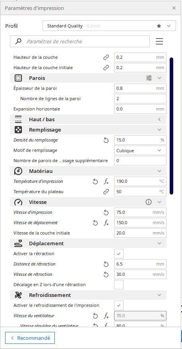
Task: Open the Parois settings sliders icon
Action: (149, 78)
